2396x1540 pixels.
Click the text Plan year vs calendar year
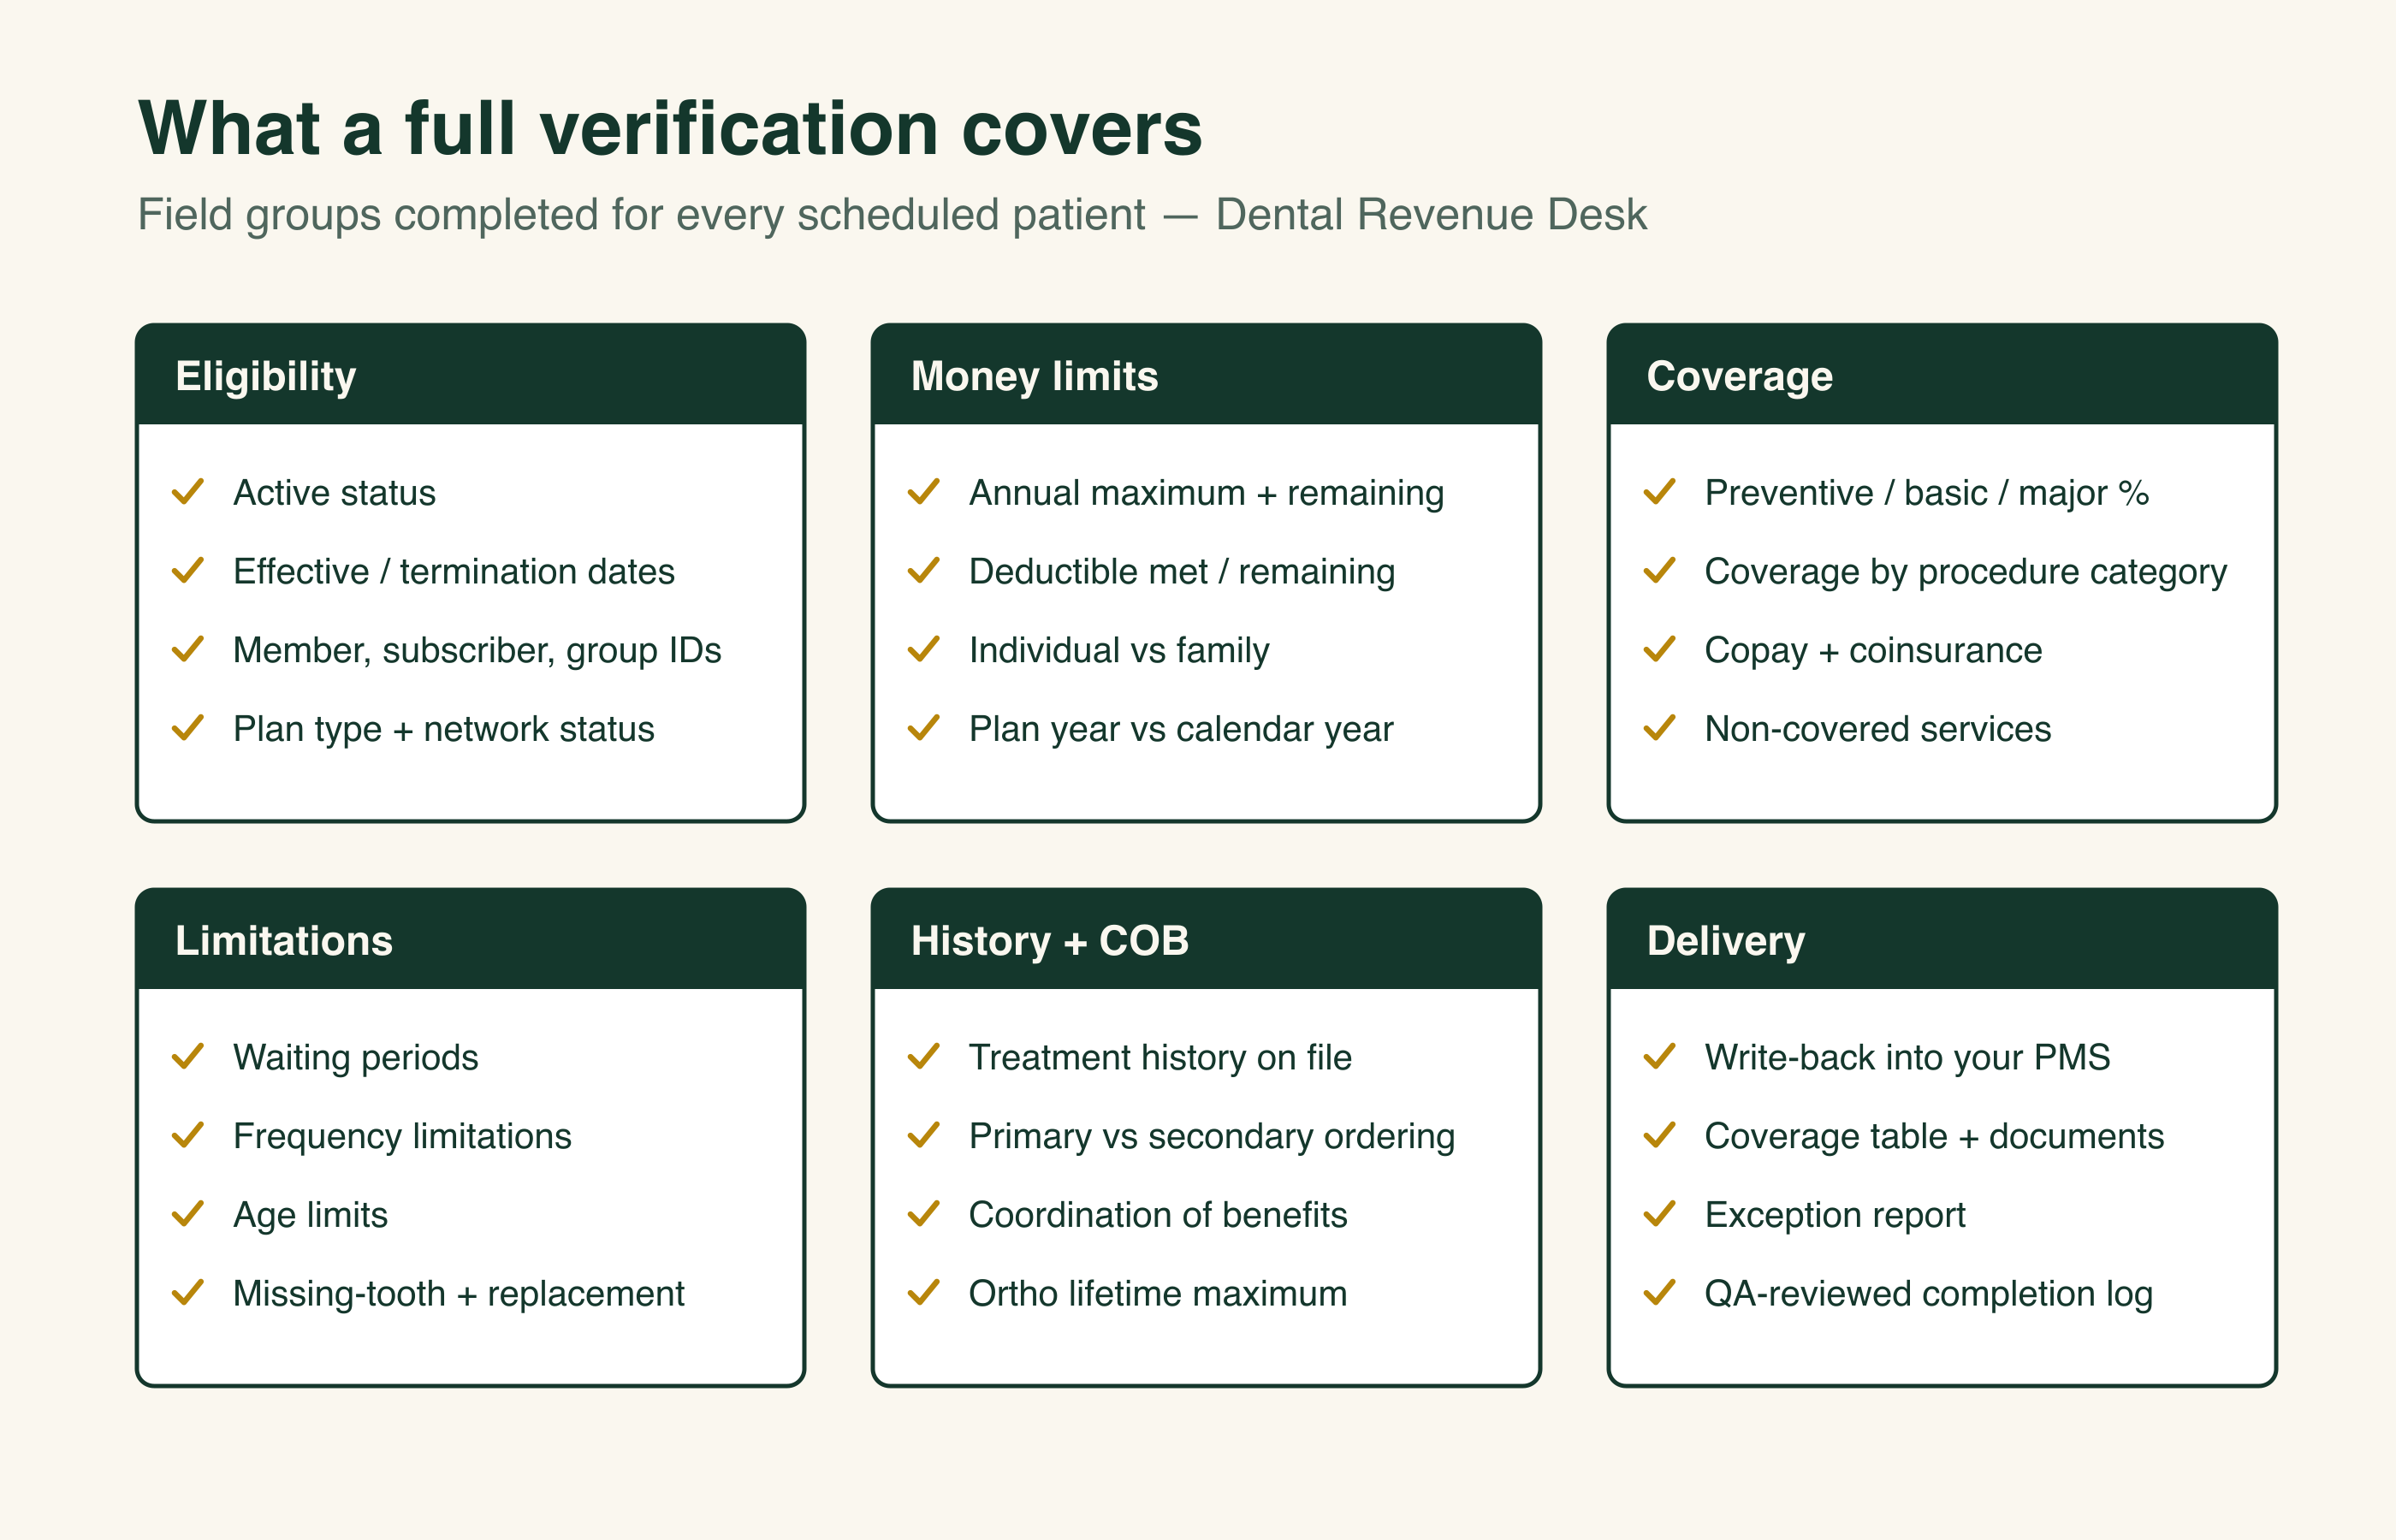pos(1181,730)
